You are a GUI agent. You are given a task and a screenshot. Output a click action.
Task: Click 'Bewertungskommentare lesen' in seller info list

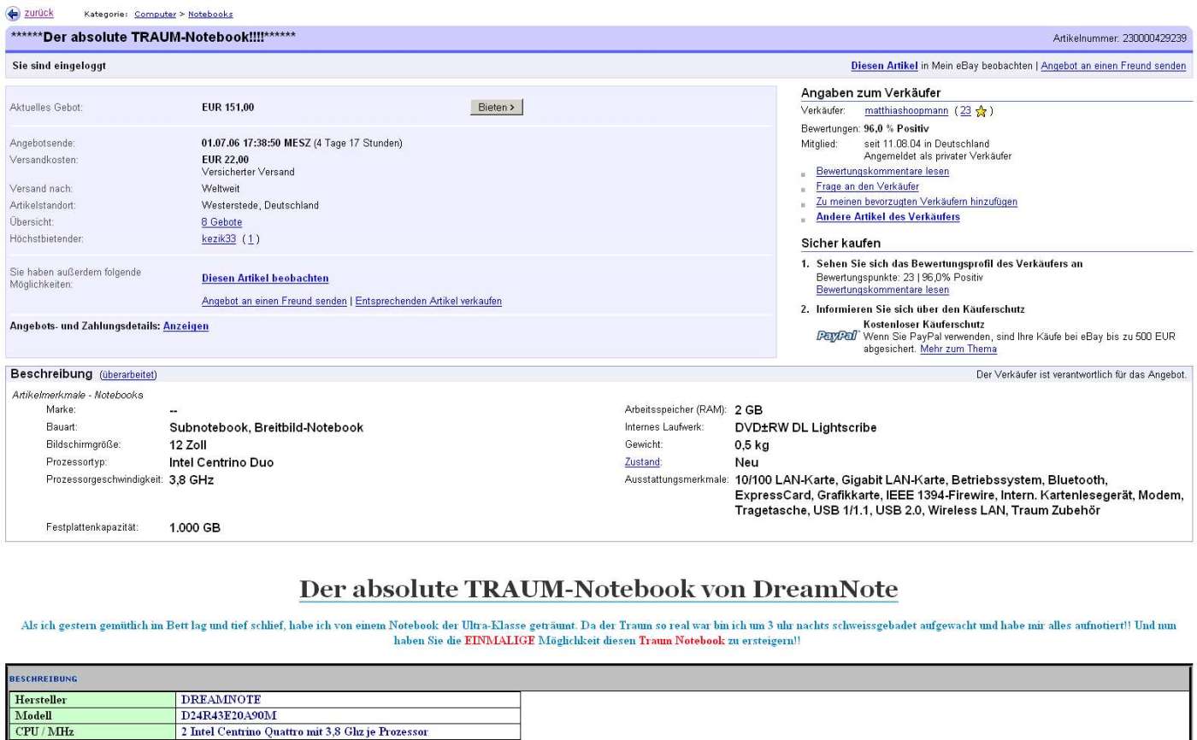click(882, 171)
